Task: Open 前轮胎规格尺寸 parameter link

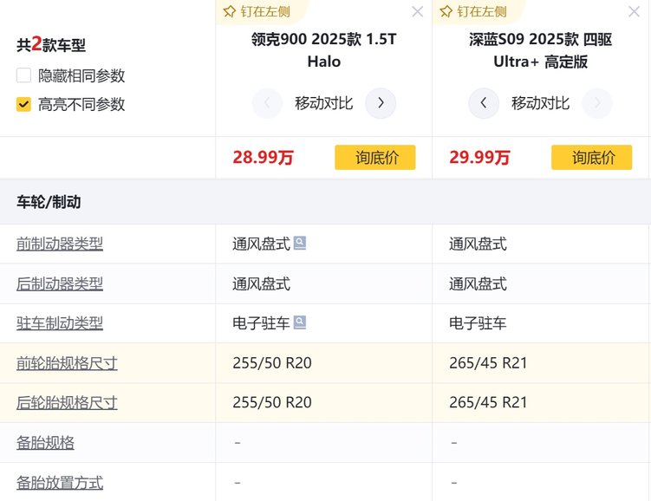Action: pos(67,363)
